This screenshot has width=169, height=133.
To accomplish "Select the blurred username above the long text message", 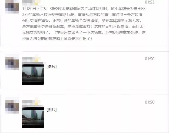I will 31,3.
